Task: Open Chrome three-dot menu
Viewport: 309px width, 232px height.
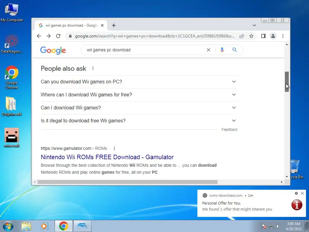Action: pyautogui.click(x=283, y=36)
